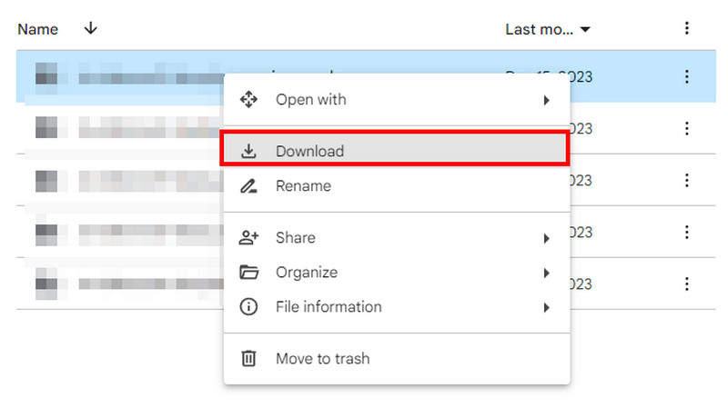This screenshot has height=408, width=728.
Task: Open three-dot menu on the second file row
Action: coord(687,129)
